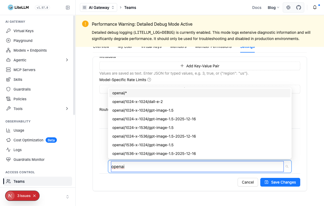324x206 pixels.
Task: Open Policies icon in sidebar
Action: 8,99
